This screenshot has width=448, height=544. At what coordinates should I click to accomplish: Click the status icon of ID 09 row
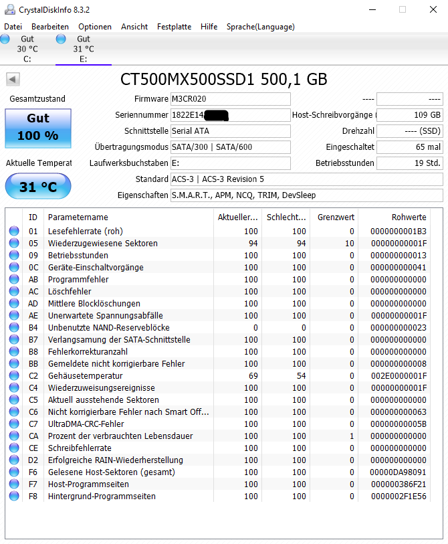pos(14,255)
